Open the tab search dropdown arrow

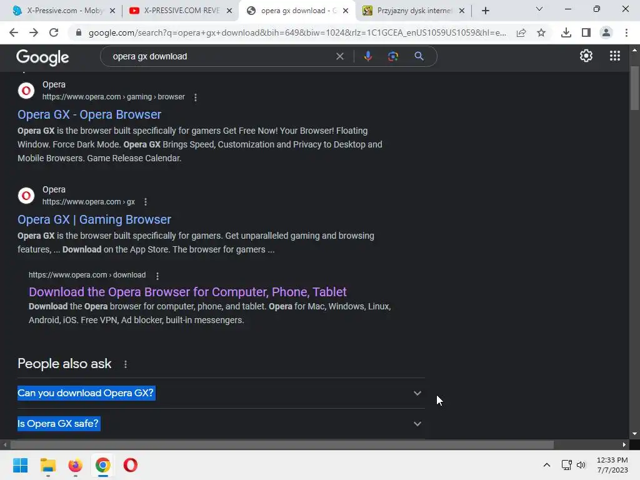539,9
